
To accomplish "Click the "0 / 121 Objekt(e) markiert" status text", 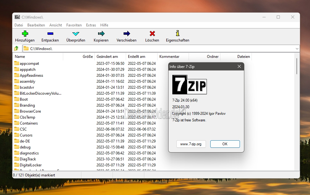I will pos(34,175).
